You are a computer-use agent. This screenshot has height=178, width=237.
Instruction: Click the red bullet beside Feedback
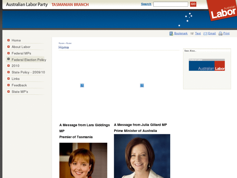pyautogui.click(x=8, y=85)
